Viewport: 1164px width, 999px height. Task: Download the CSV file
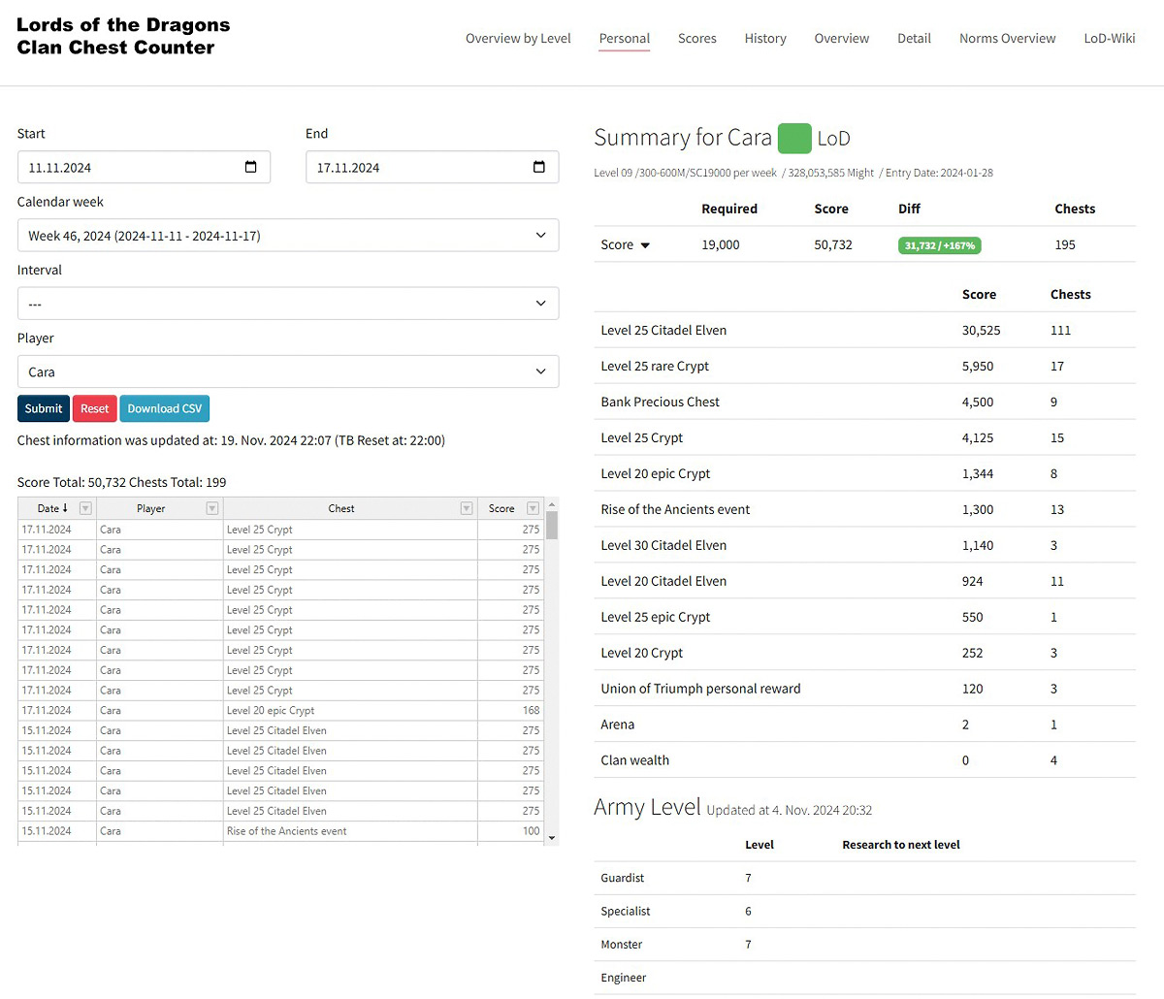coord(165,408)
